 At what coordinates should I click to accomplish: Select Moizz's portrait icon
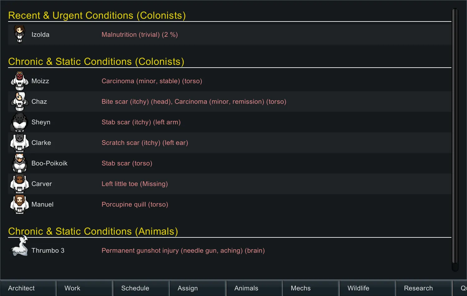tap(20, 81)
